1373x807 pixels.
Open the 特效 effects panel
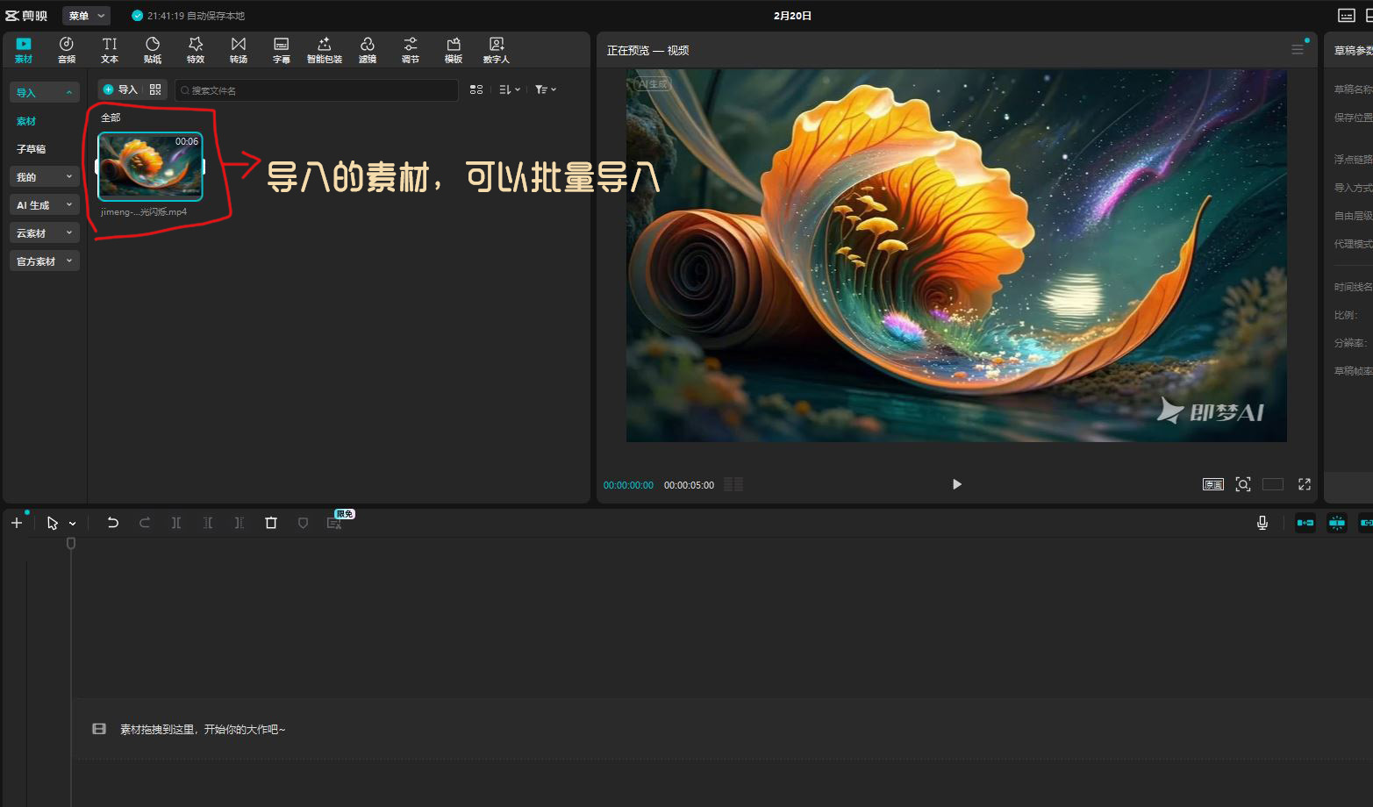pyautogui.click(x=196, y=50)
